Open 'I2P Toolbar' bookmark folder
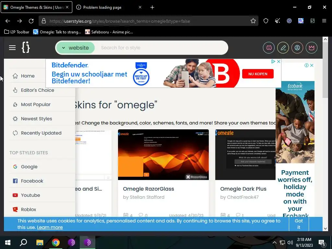 pos(17,32)
